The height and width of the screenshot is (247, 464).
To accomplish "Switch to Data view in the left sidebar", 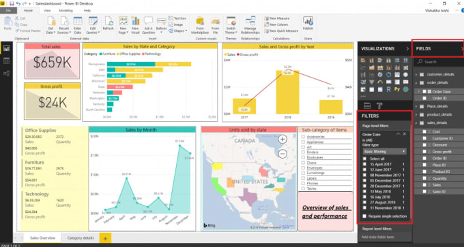I will coord(6,61).
